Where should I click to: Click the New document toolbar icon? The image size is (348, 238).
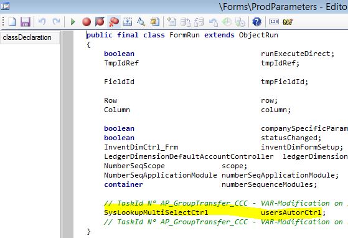[12, 22]
